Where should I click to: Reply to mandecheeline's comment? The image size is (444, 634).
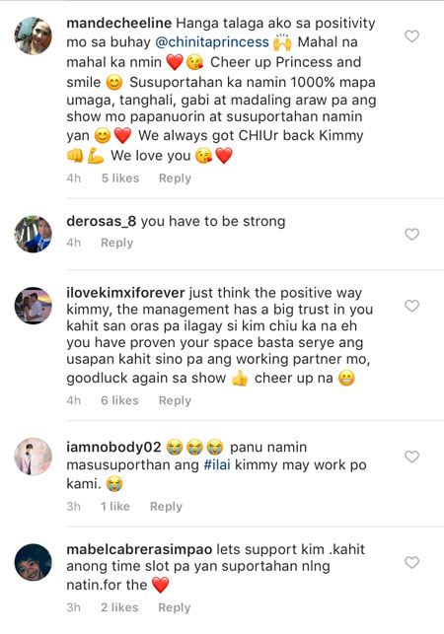[175, 178]
